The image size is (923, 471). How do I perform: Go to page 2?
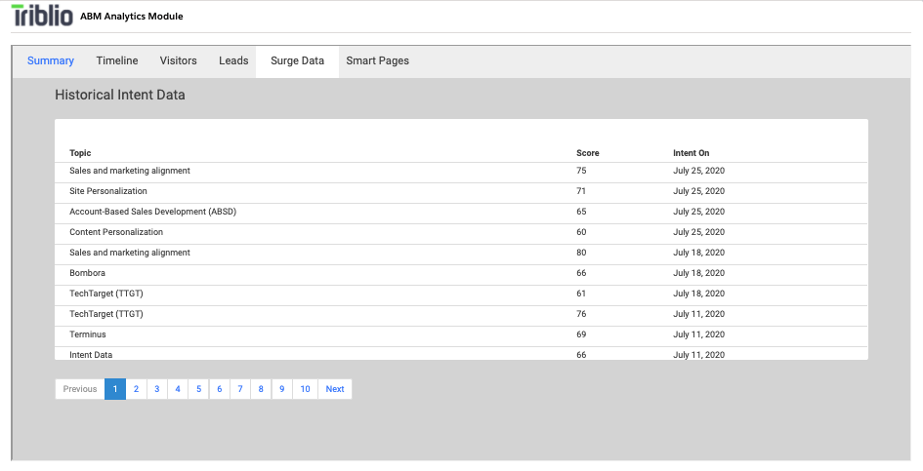(x=136, y=389)
